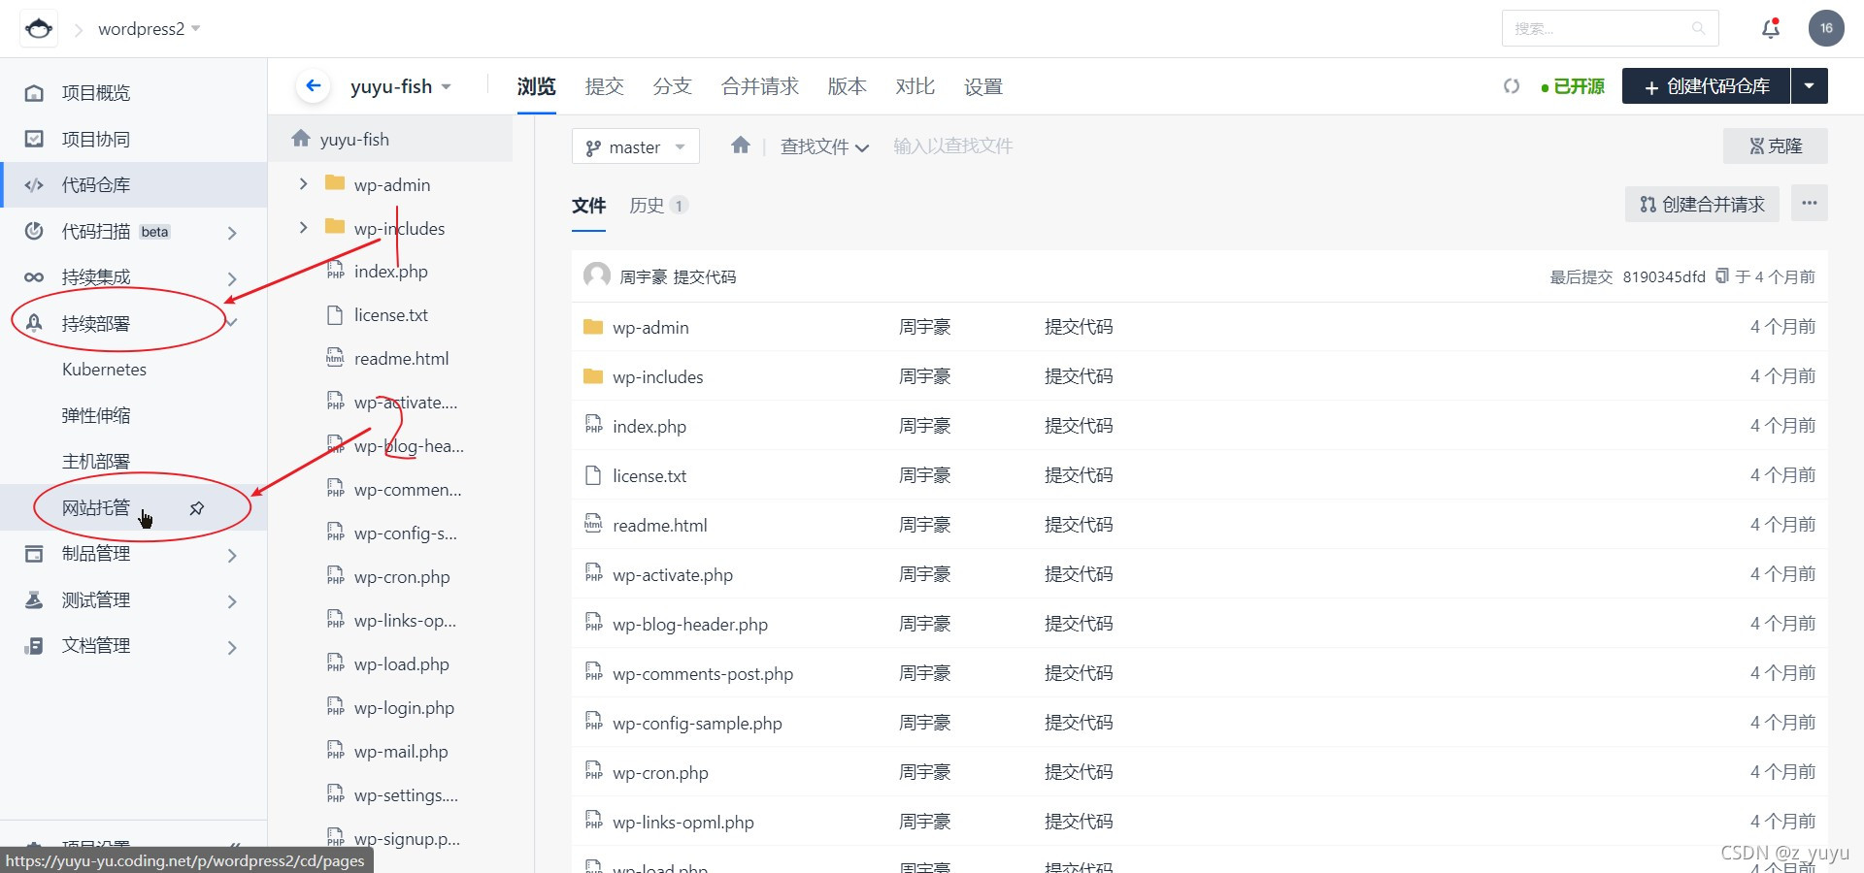Open the dropdown arrow next to 创建代码仓库
The width and height of the screenshot is (1864, 873).
tap(1809, 85)
